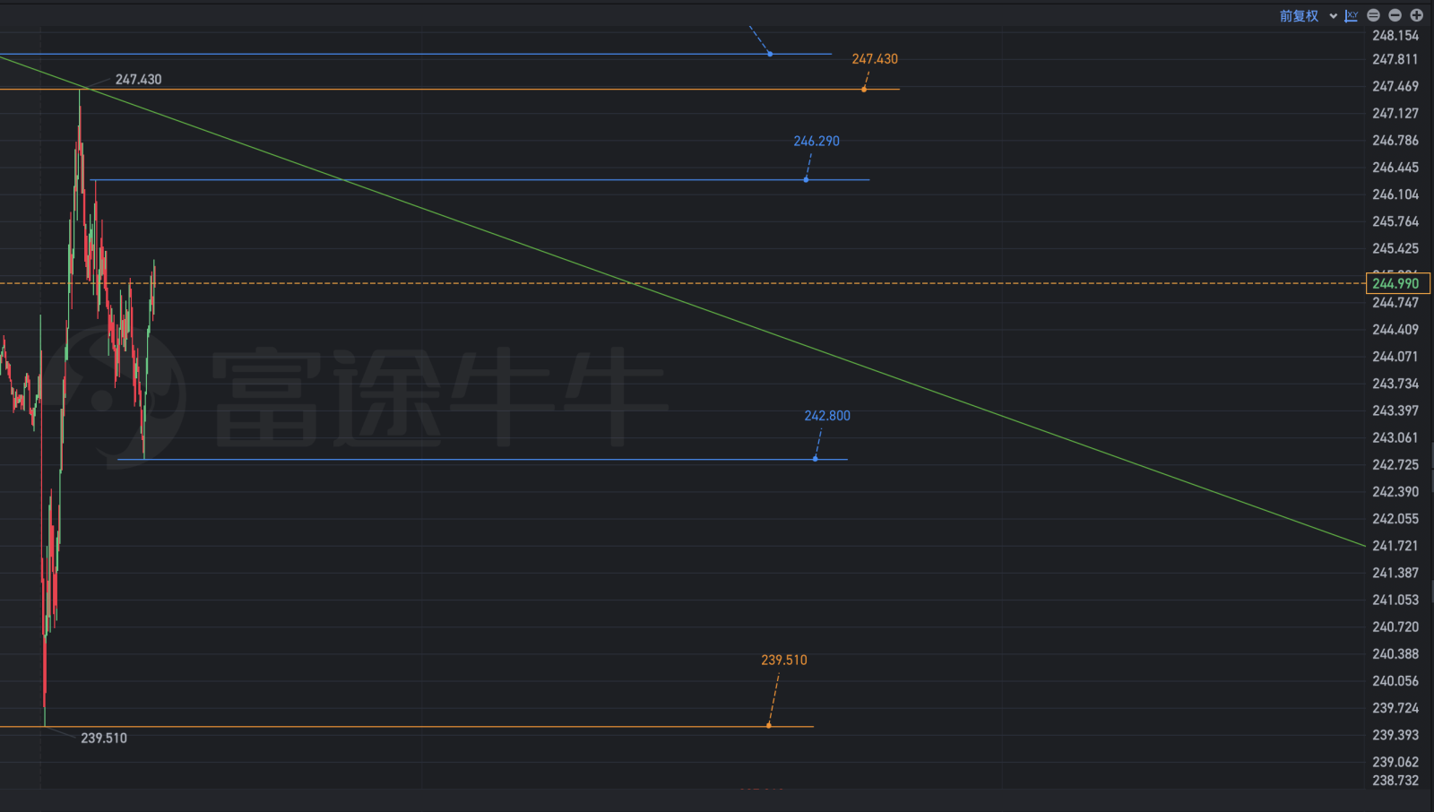
Task: Click the 248.154 price axis value
Action: click(x=1395, y=36)
